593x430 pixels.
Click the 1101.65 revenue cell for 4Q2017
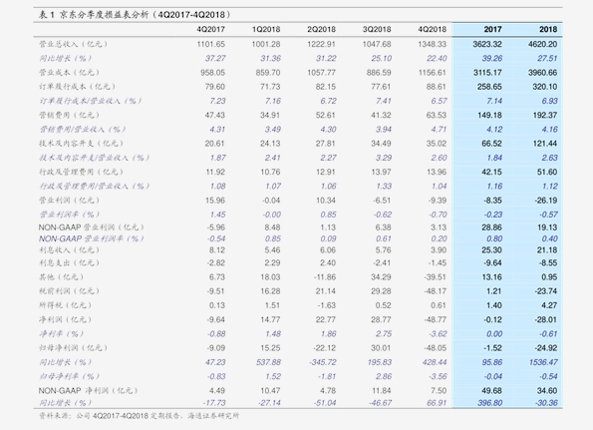click(x=210, y=44)
